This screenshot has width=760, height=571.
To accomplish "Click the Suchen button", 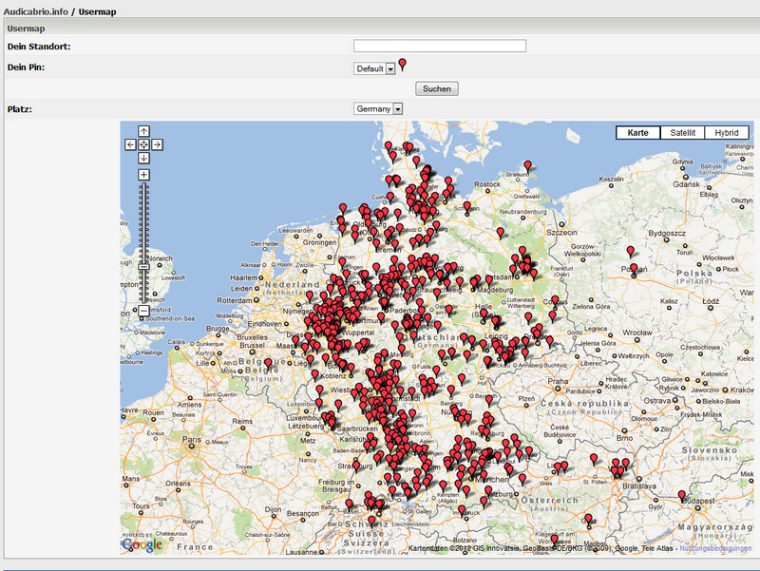I will (x=437, y=88).
